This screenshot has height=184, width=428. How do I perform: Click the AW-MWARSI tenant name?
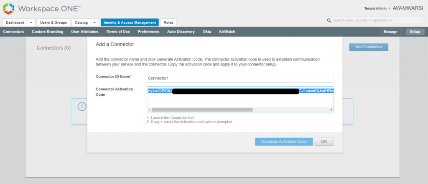pyautogui.click(x=408, y=8)
